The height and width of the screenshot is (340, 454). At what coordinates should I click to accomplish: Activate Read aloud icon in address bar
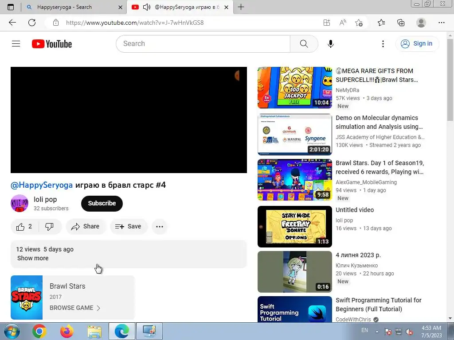[343, 23]
